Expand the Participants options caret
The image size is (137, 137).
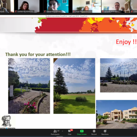62,131
